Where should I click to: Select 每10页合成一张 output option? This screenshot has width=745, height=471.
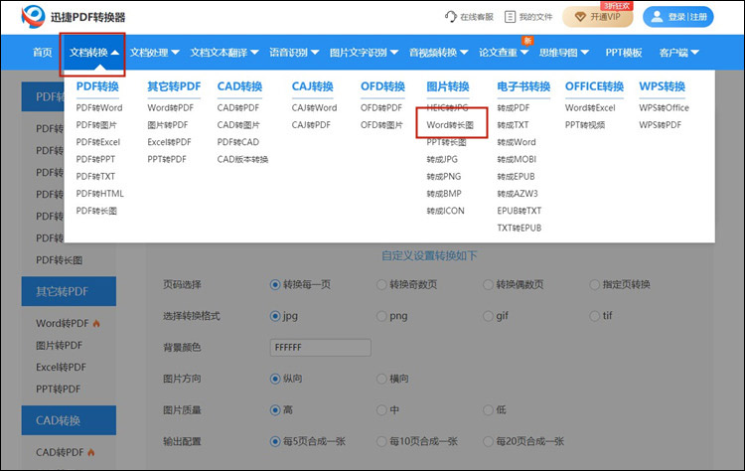381,441
